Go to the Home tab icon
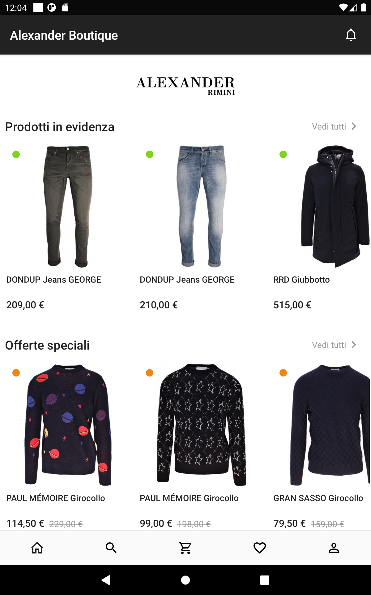Screen dimensions: 371x595 pyautogui.click(x=37, y=548)
